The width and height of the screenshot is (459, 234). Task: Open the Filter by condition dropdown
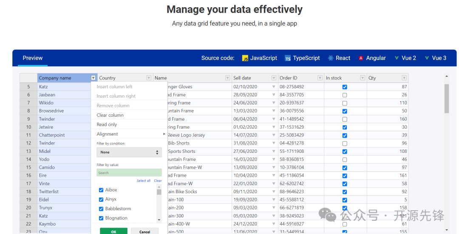129,152
